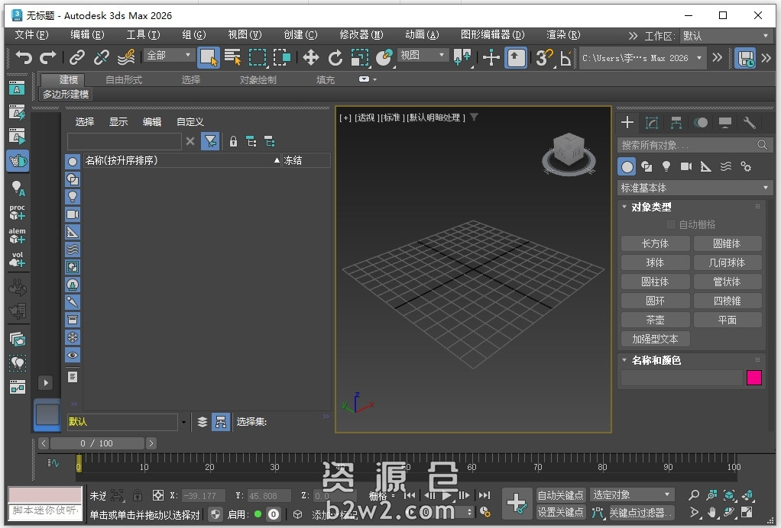Open the Lights category in the Create panel

(666, 166)
